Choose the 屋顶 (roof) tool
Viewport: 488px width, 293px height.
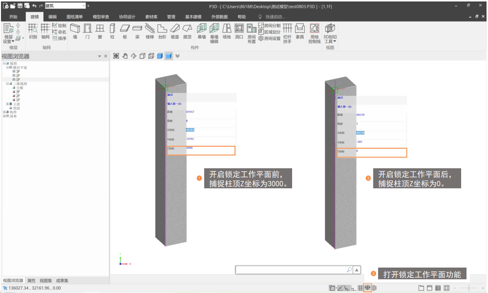[187, 31]
